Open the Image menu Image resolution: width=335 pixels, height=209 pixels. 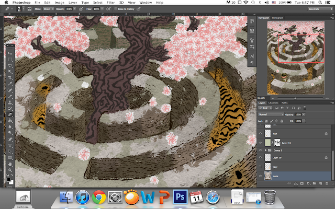click(x=59, y=3)
